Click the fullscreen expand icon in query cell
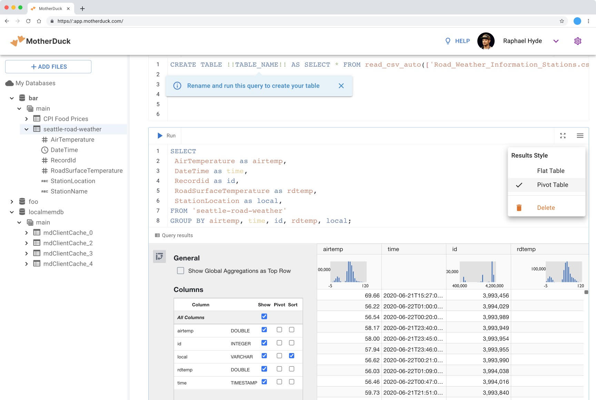 click(x=563, y=136)
